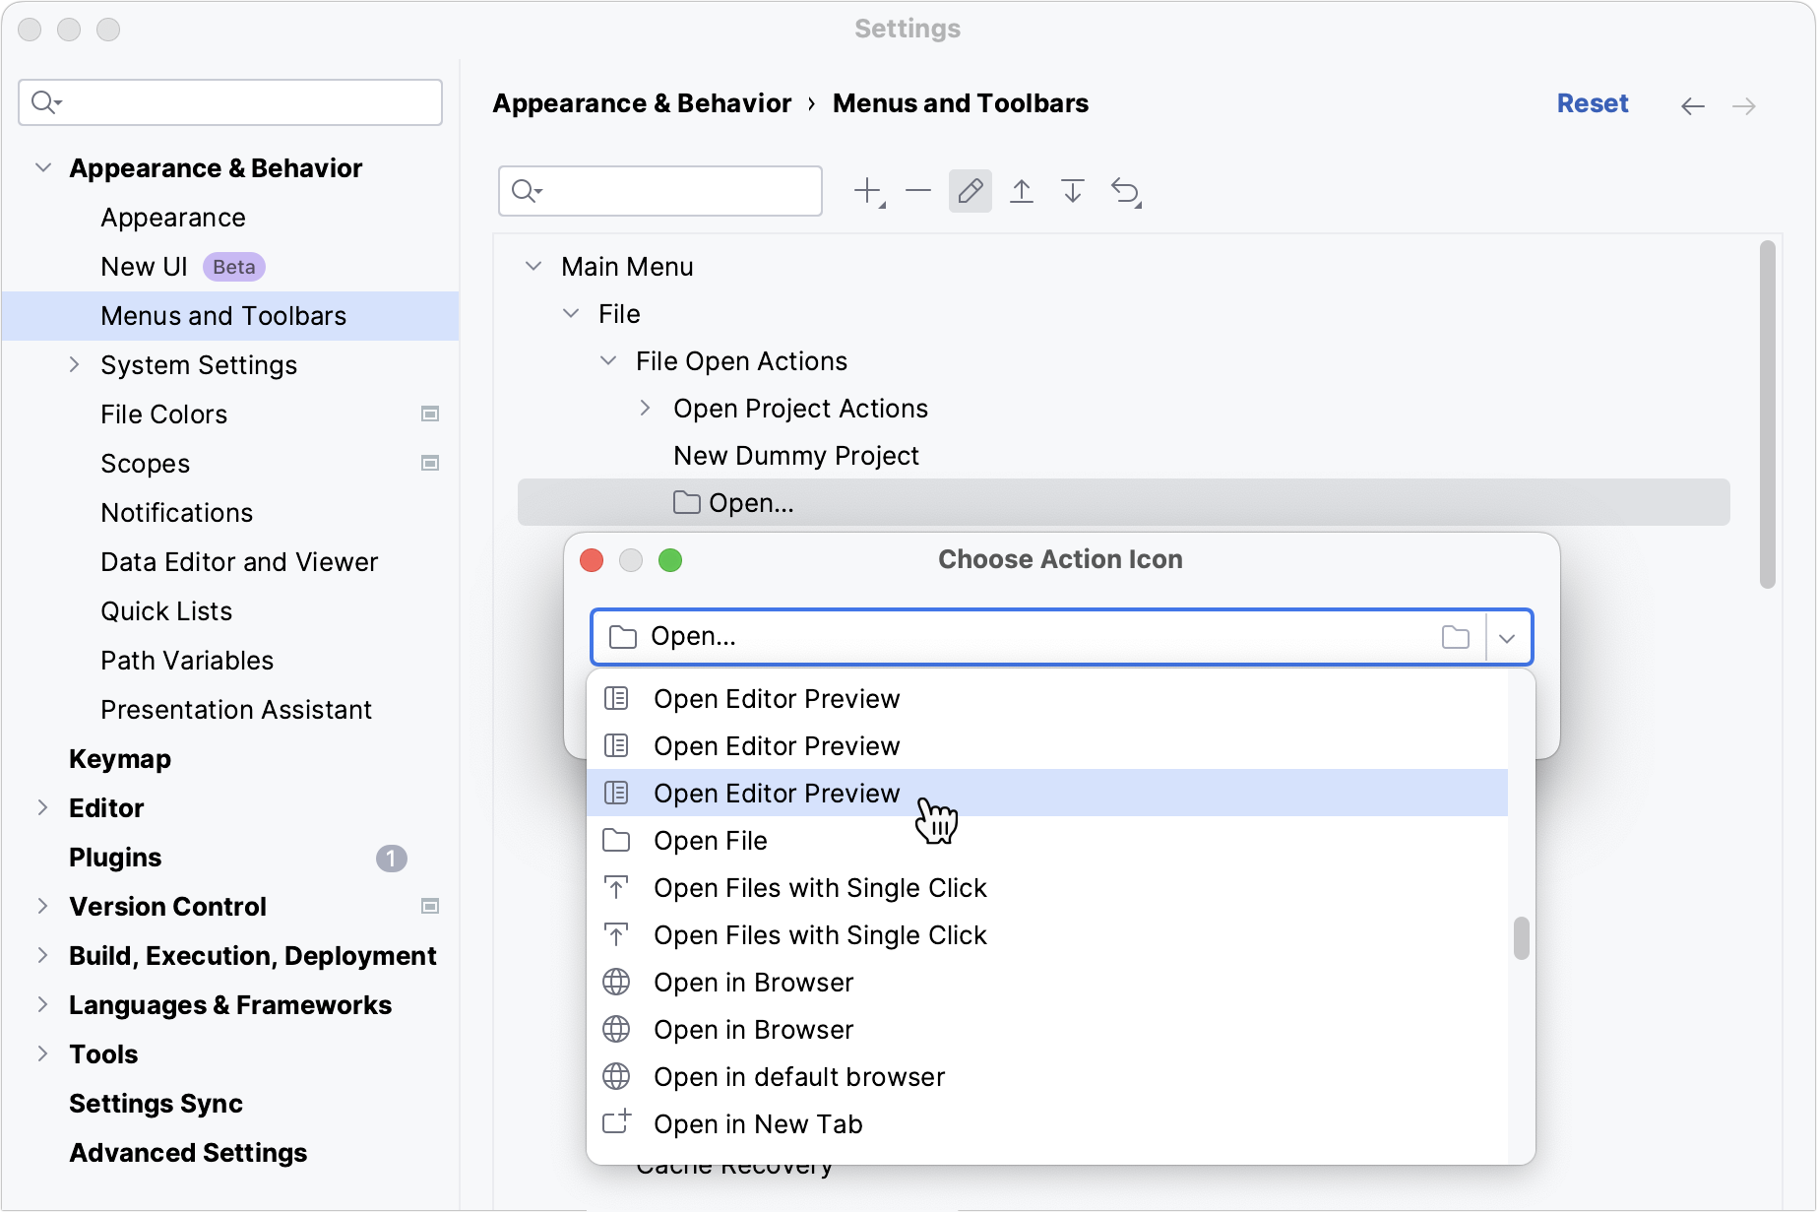1817x1212 pixels.
Task: Select Menus and Toolbars in sidebar
Action: tap(230, 316)
